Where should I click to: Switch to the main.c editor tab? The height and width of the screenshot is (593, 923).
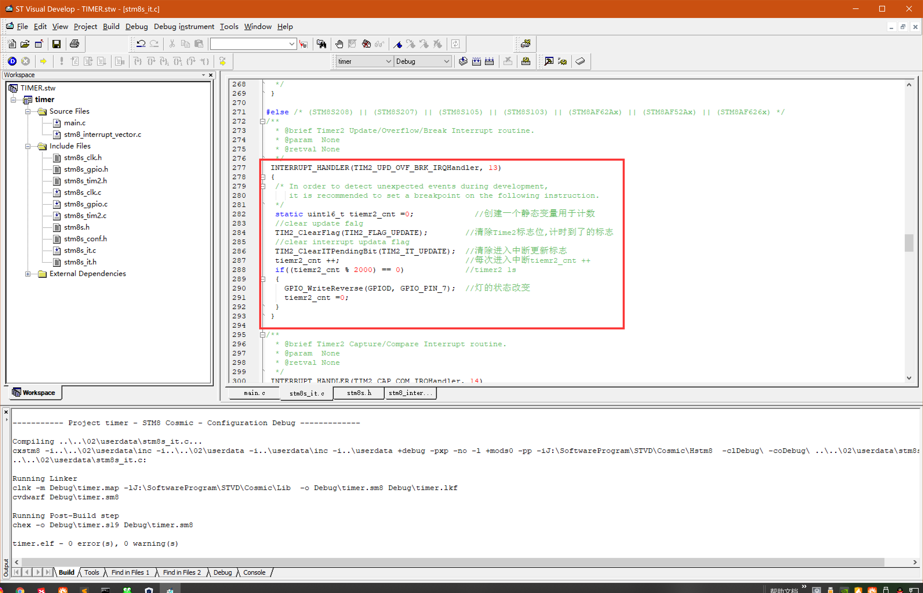point(255,393)
